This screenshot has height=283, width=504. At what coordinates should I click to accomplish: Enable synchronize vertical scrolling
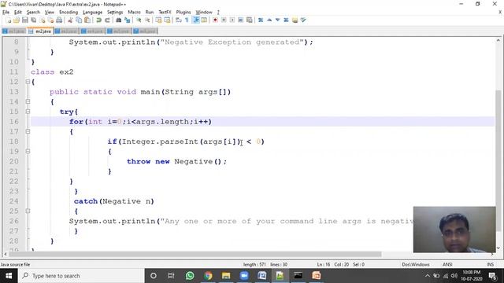[x=159, y=20]
